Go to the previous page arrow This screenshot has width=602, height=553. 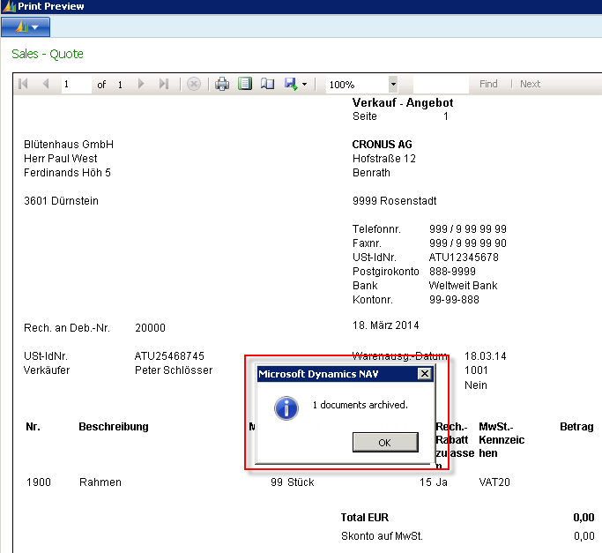click(45, 84)
